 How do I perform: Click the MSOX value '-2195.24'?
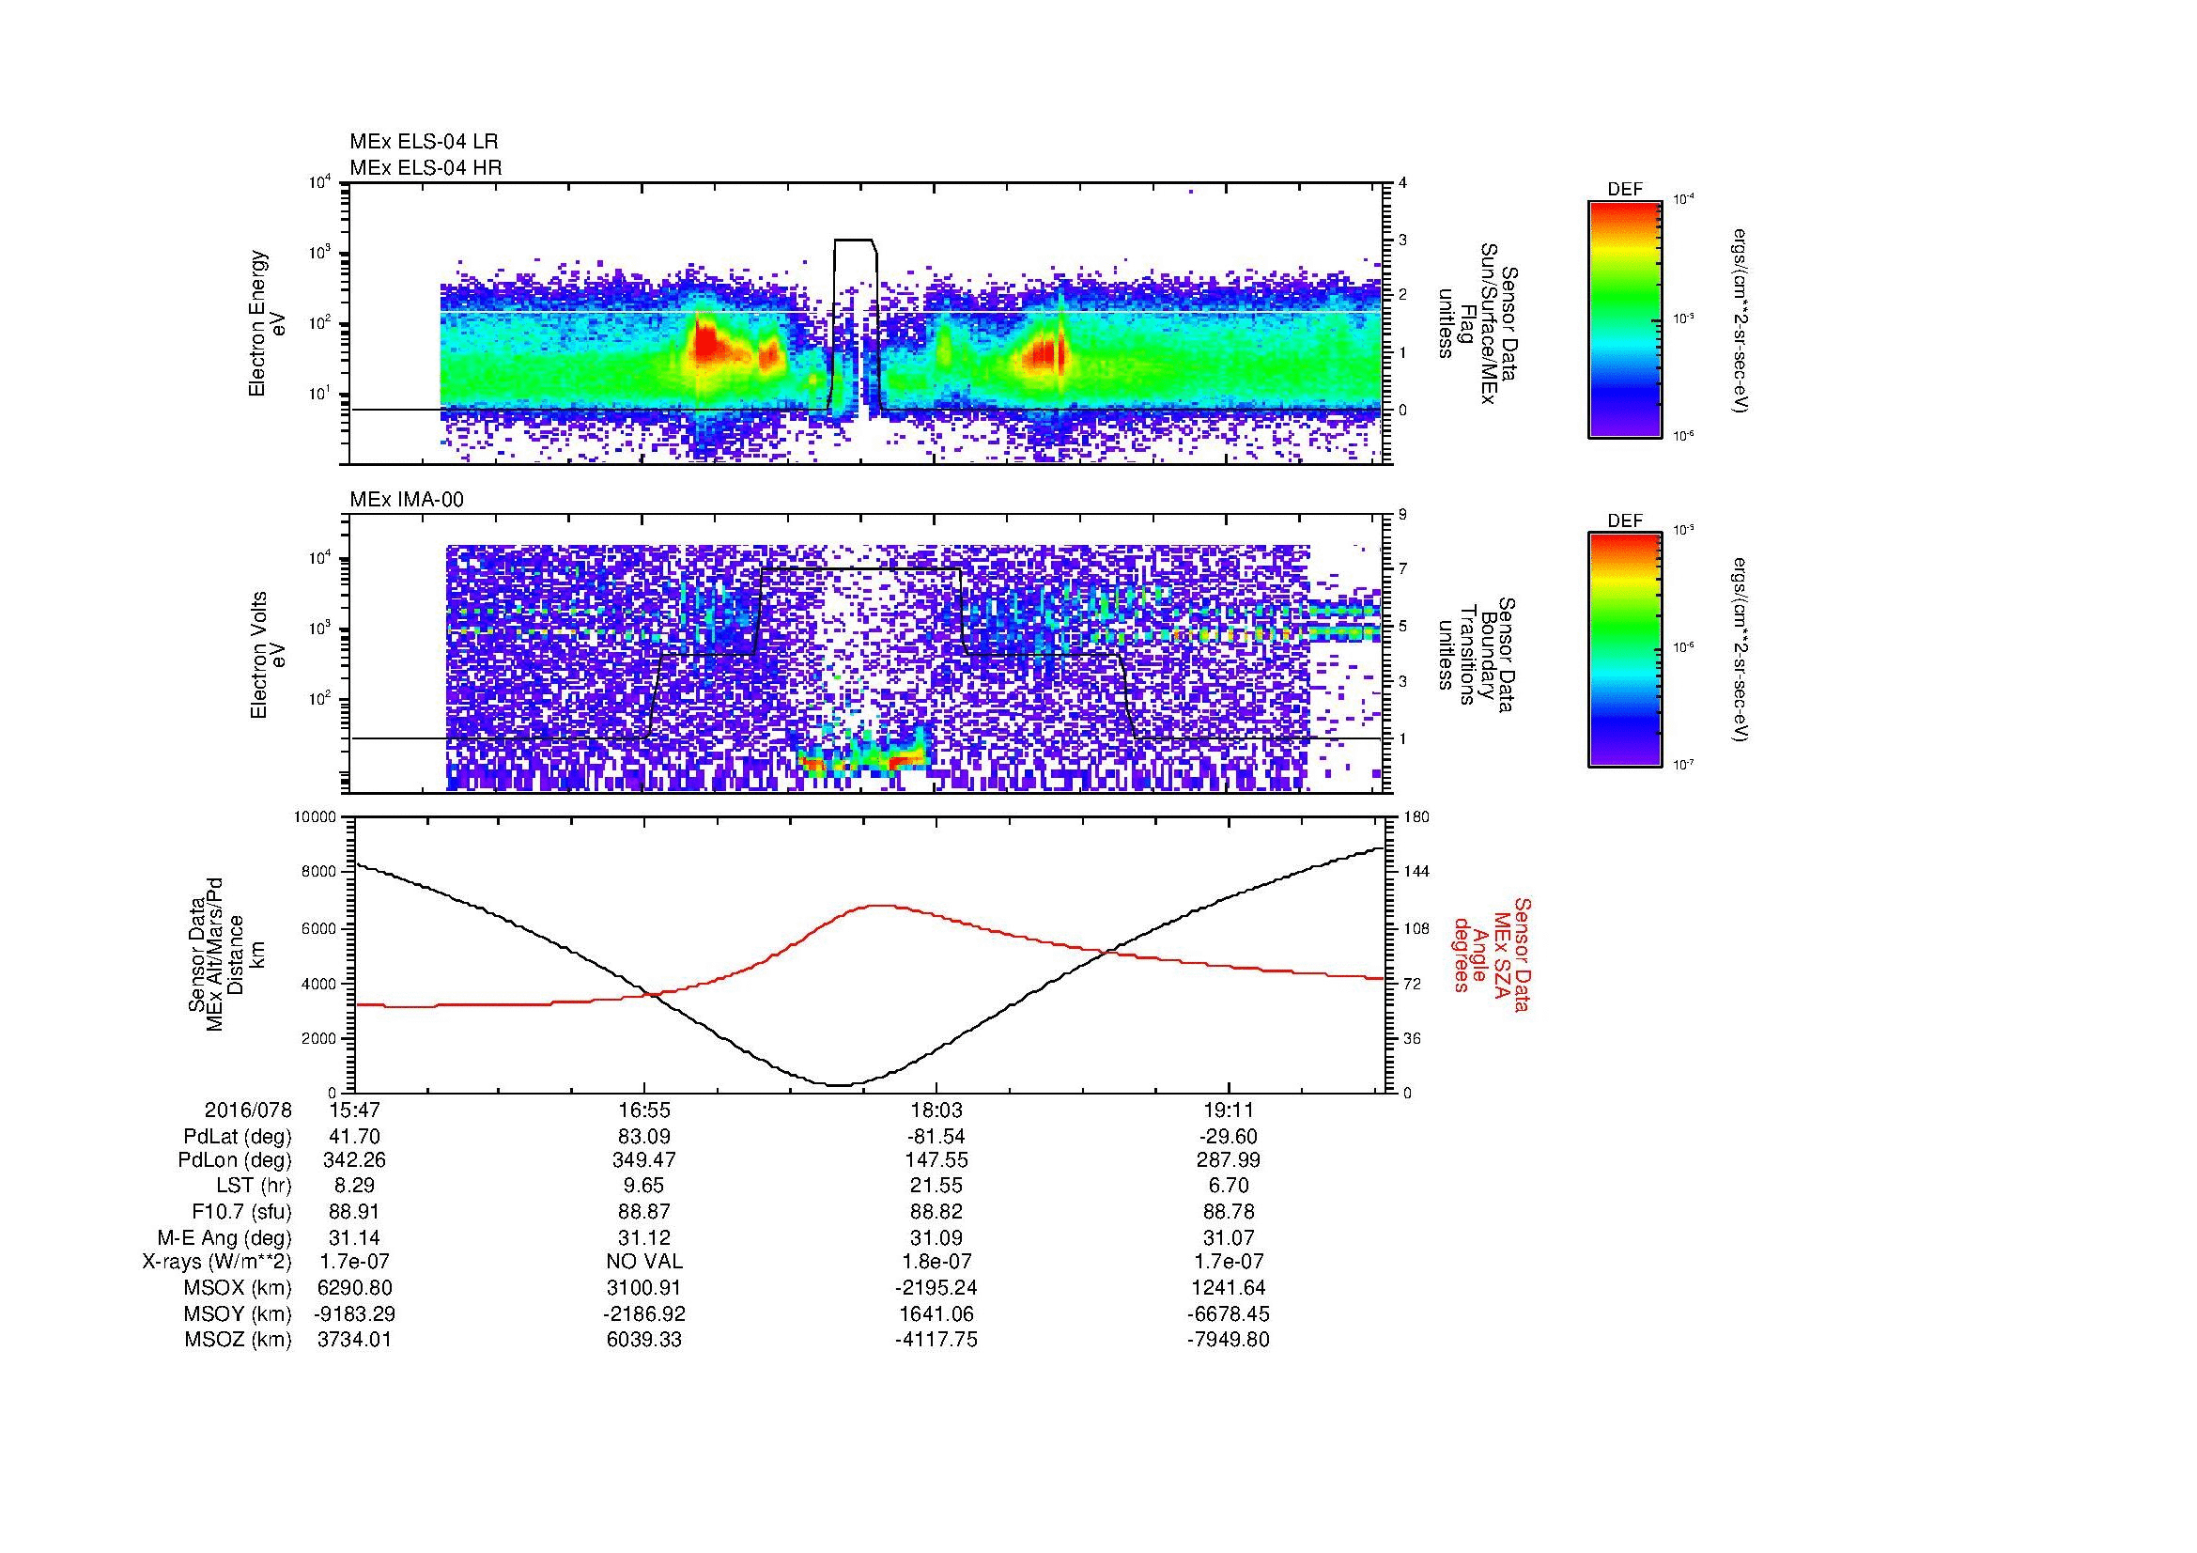click(x=936, y=1288)
